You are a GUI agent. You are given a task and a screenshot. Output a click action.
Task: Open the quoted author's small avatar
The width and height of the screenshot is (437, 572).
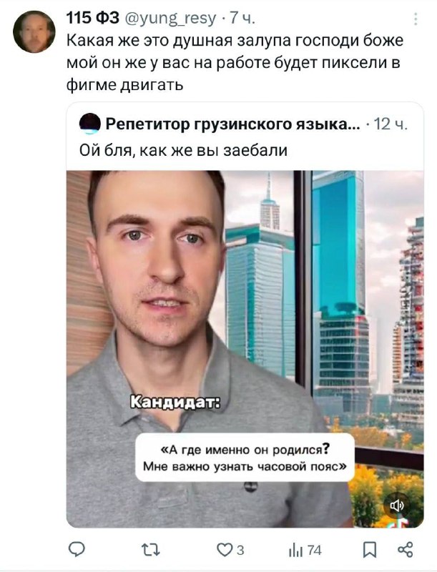point(89,124)
